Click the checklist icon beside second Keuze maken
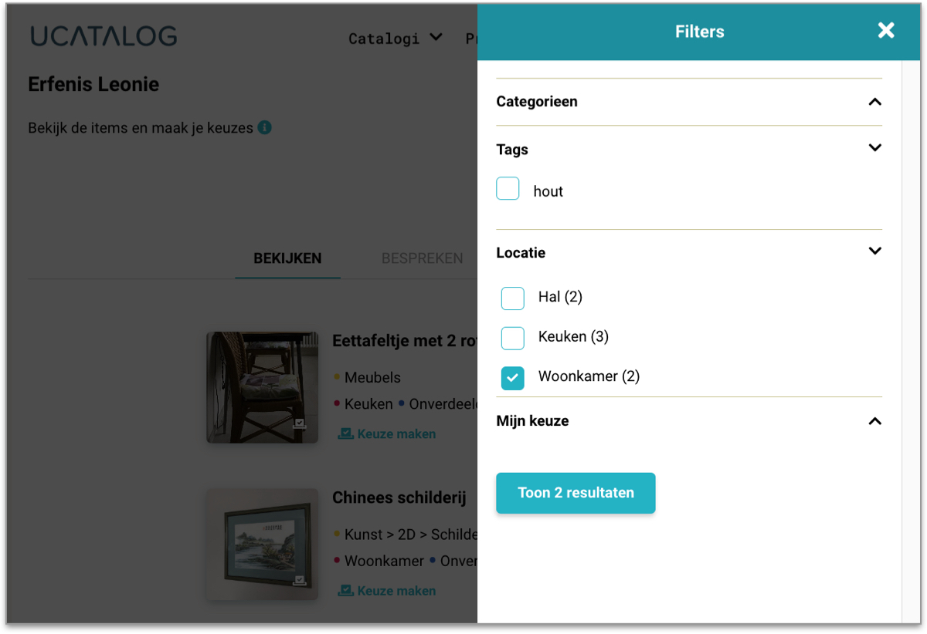 pos(345,591)
